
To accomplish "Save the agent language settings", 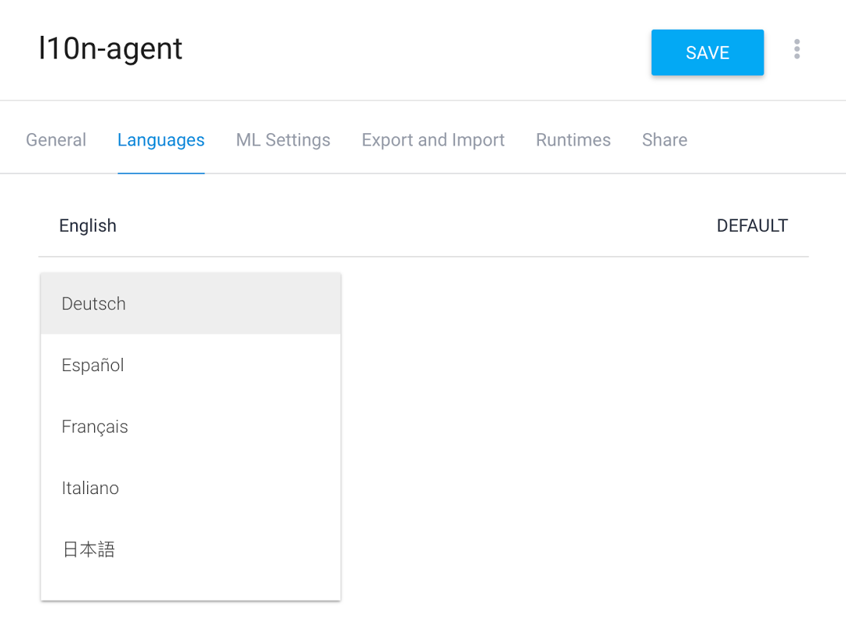I will 707,53.
